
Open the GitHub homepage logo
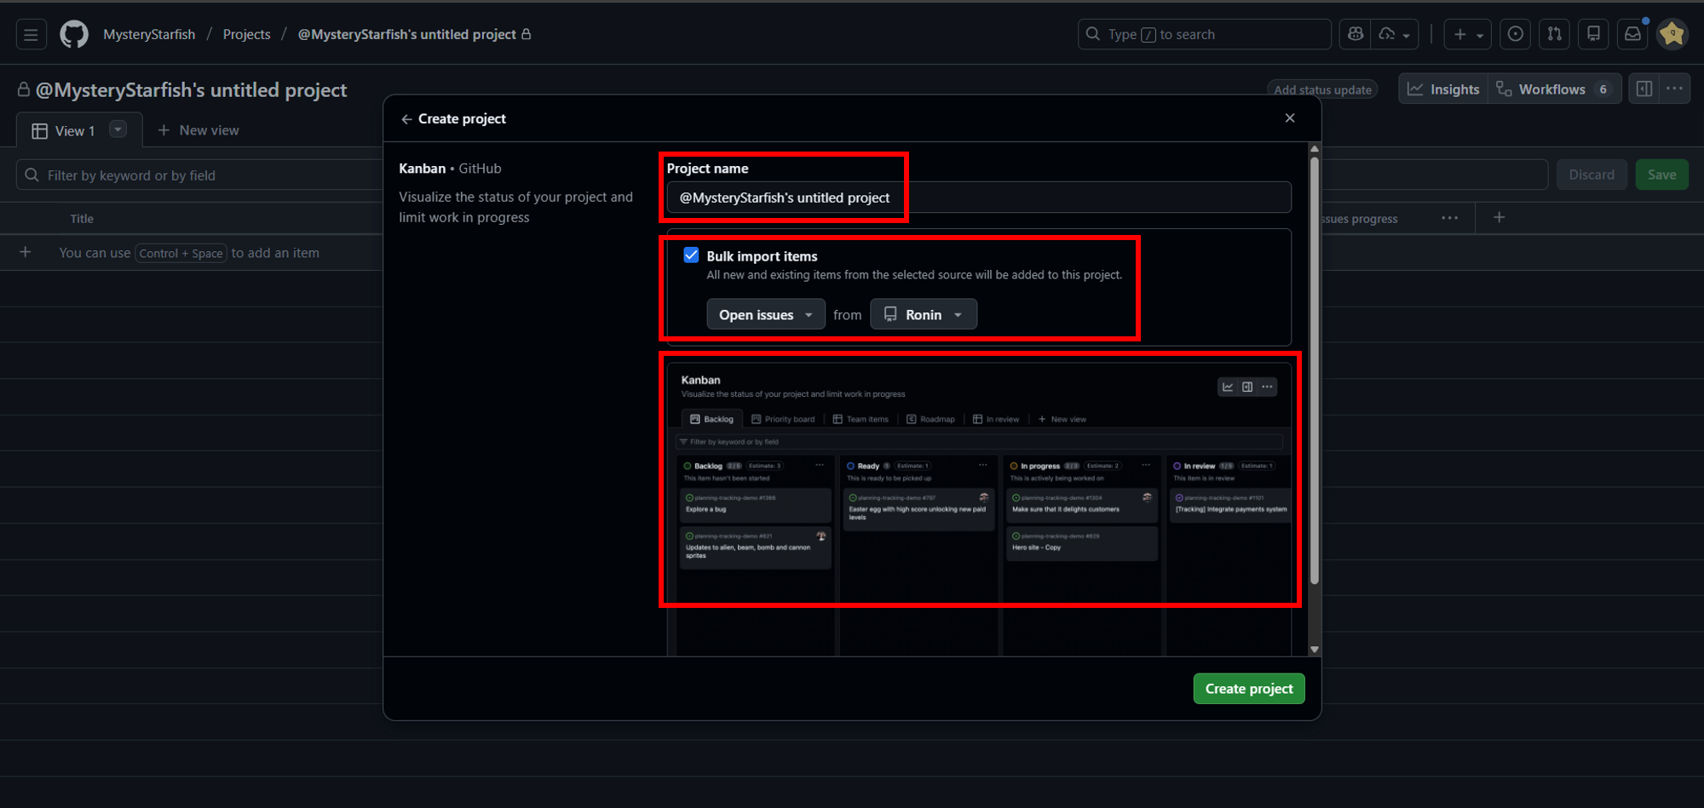[74, 35]
